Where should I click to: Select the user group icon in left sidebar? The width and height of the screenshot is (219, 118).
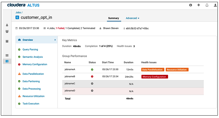(x=7, y=31)
